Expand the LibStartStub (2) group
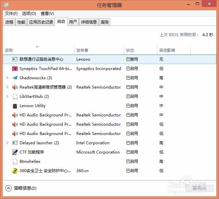Image resolution: width=219 pixels, height=199 pixels. pyautogui.click(x=8, y=97)
